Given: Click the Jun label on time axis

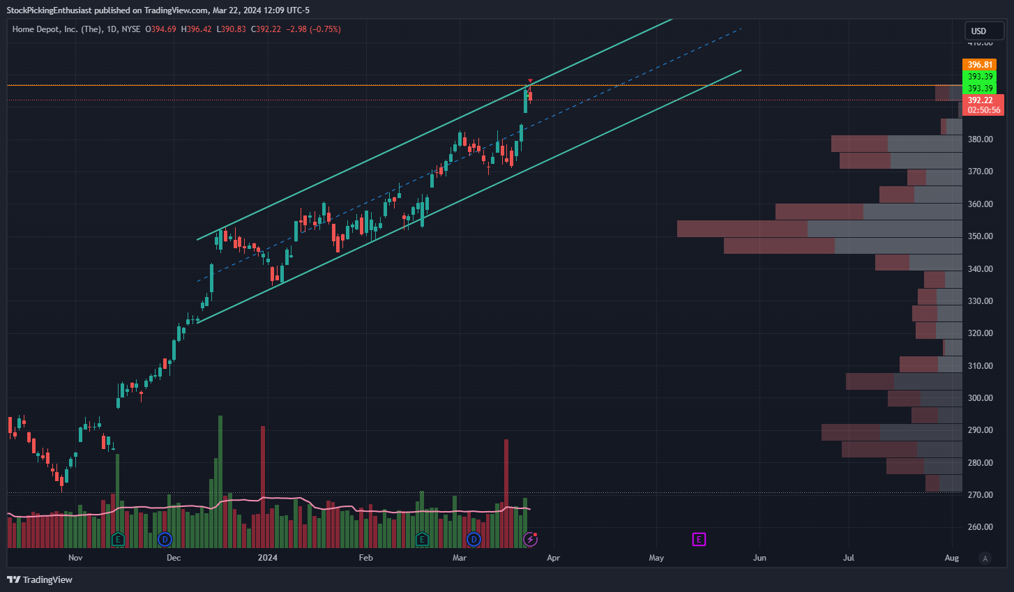Looking at the screenshot, I should point(759,558).
